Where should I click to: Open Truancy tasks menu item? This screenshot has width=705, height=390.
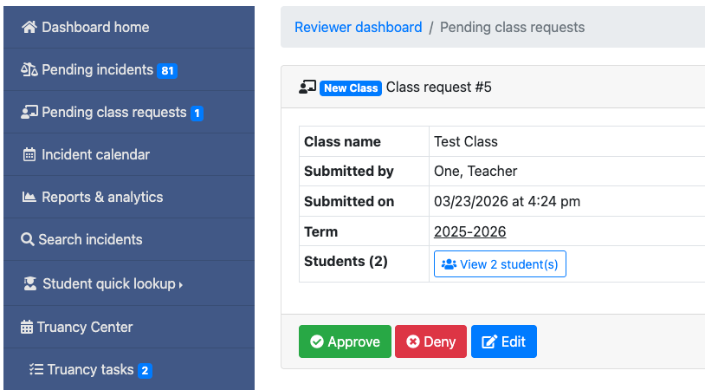[90, 369]
